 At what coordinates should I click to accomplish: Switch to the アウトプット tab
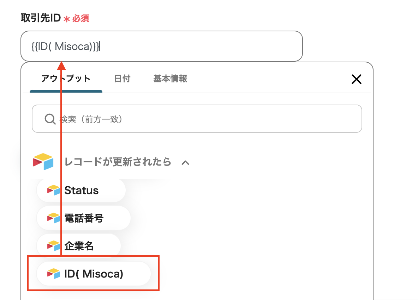[66, 79]
